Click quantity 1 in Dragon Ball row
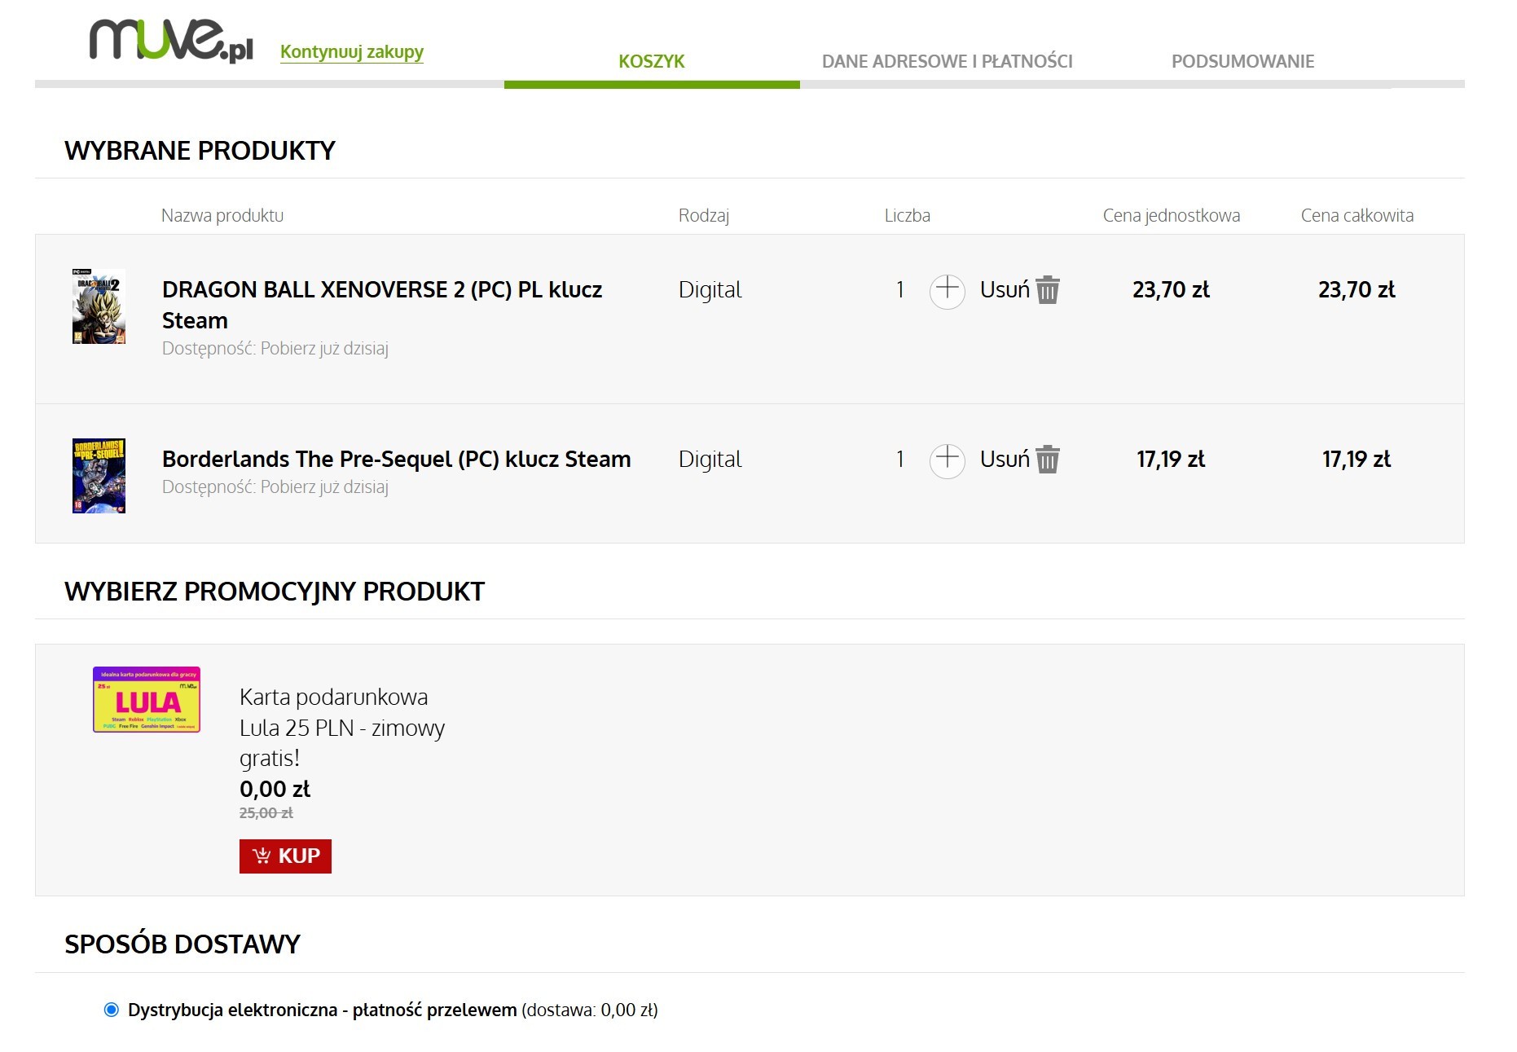This screenshot has width=1517, height=1052. [x=900, y=289]
